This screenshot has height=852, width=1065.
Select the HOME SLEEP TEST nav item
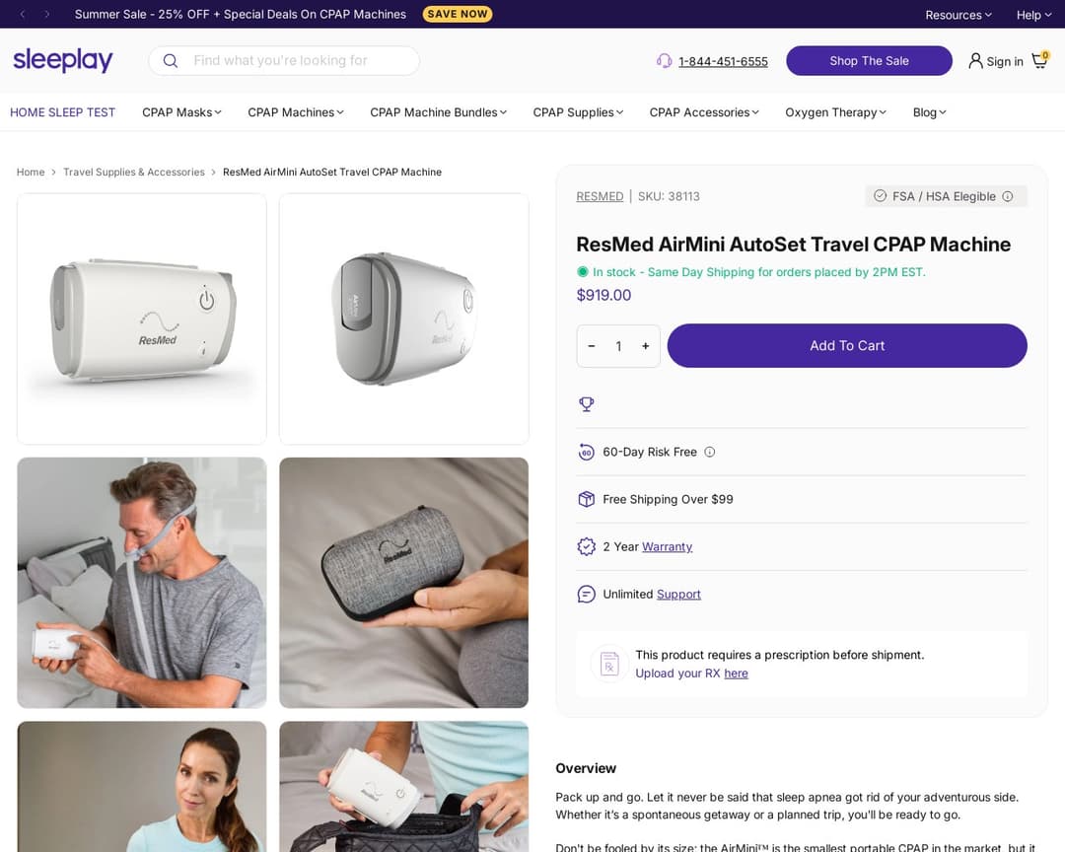click(62, 112)
